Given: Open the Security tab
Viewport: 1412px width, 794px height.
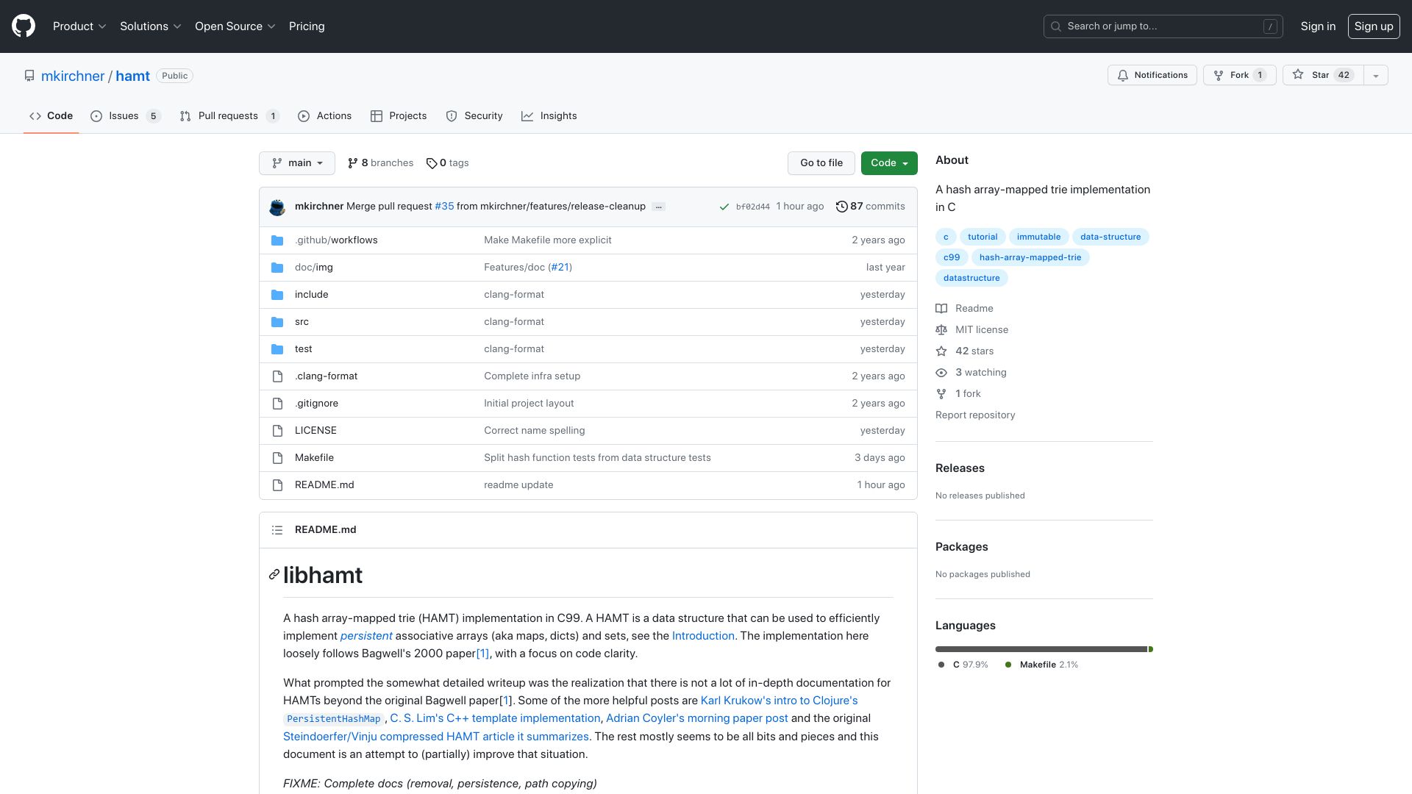Looking at the screenshot, I should [474, 116].
